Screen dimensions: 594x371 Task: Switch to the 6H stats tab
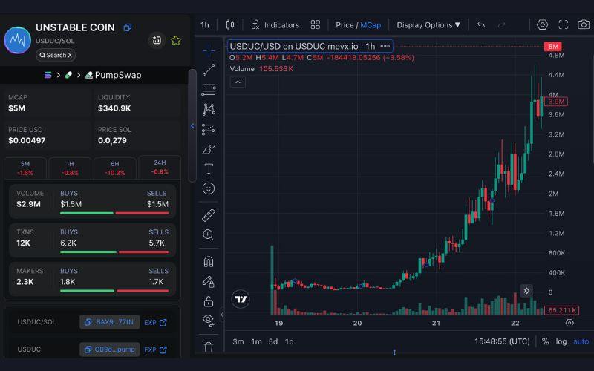115,168
